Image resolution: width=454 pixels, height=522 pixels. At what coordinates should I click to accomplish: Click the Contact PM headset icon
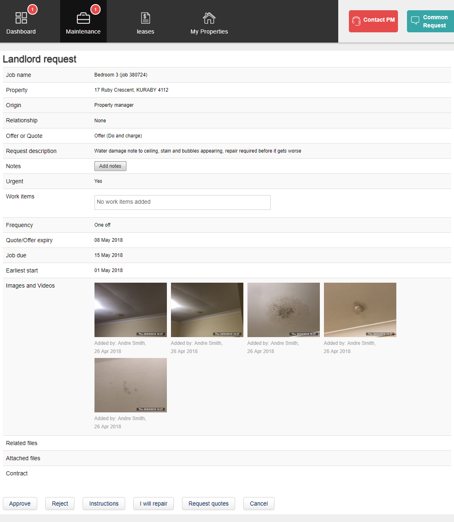click(356, 21)
